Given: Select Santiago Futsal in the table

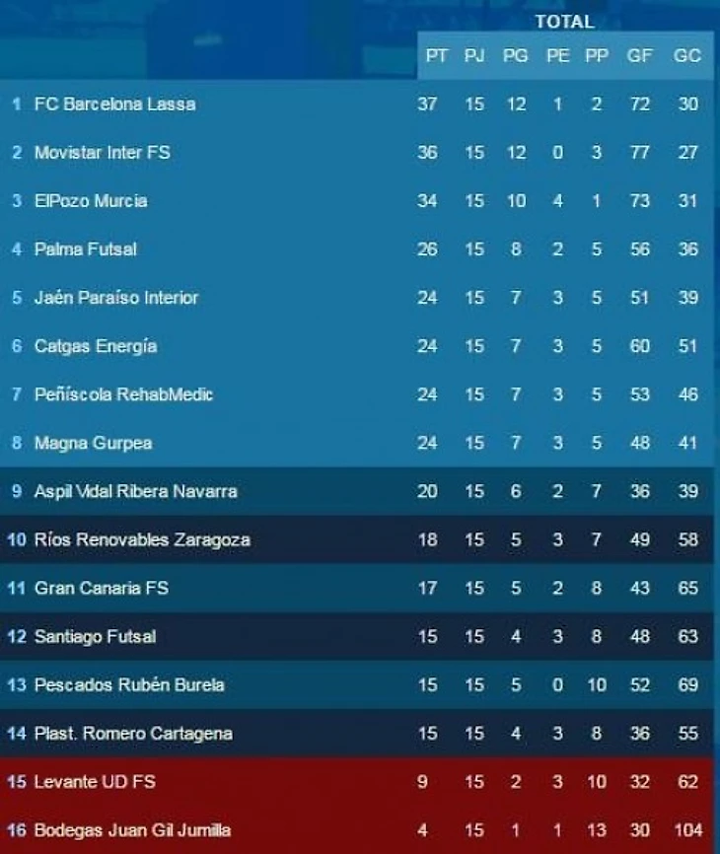Looking at the screenshot, I should pos(95,636).
